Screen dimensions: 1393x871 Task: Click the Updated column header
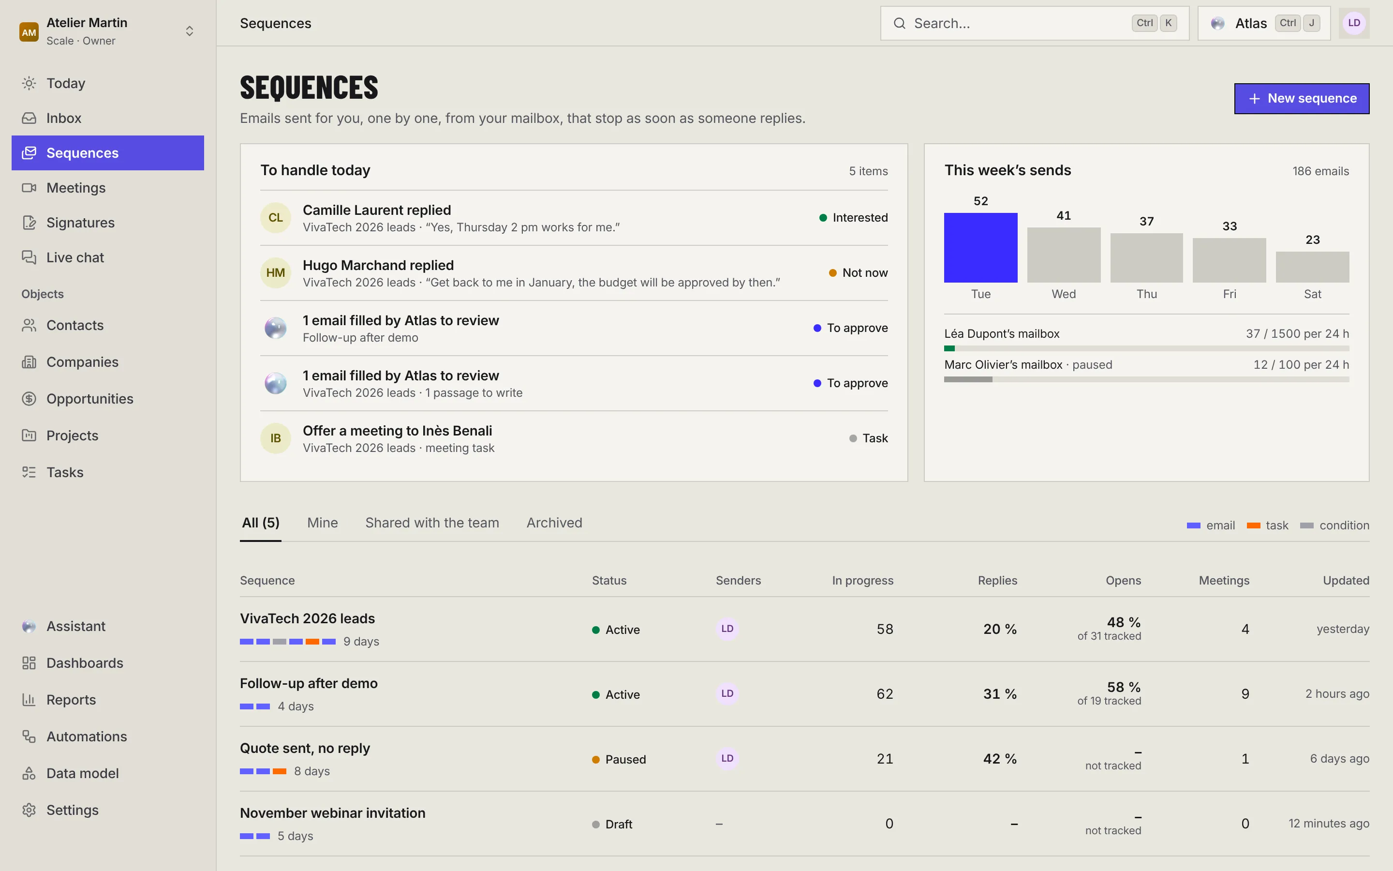(1346, 581)
